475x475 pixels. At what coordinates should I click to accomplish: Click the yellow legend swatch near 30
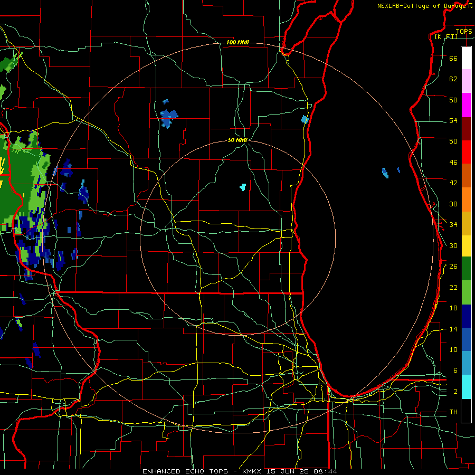point(466,246)
